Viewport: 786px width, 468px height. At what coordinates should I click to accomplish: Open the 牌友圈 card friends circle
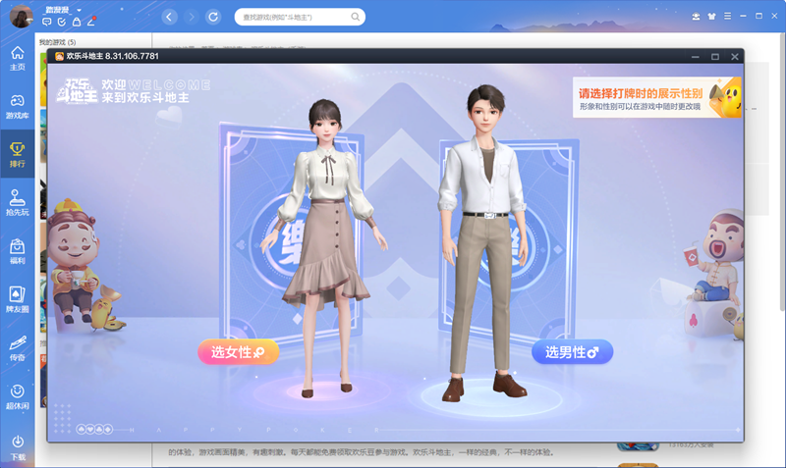[x=17, y=298]
